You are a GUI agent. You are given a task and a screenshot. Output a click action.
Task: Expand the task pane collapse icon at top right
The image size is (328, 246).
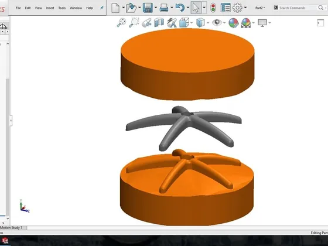pos(320,23)
